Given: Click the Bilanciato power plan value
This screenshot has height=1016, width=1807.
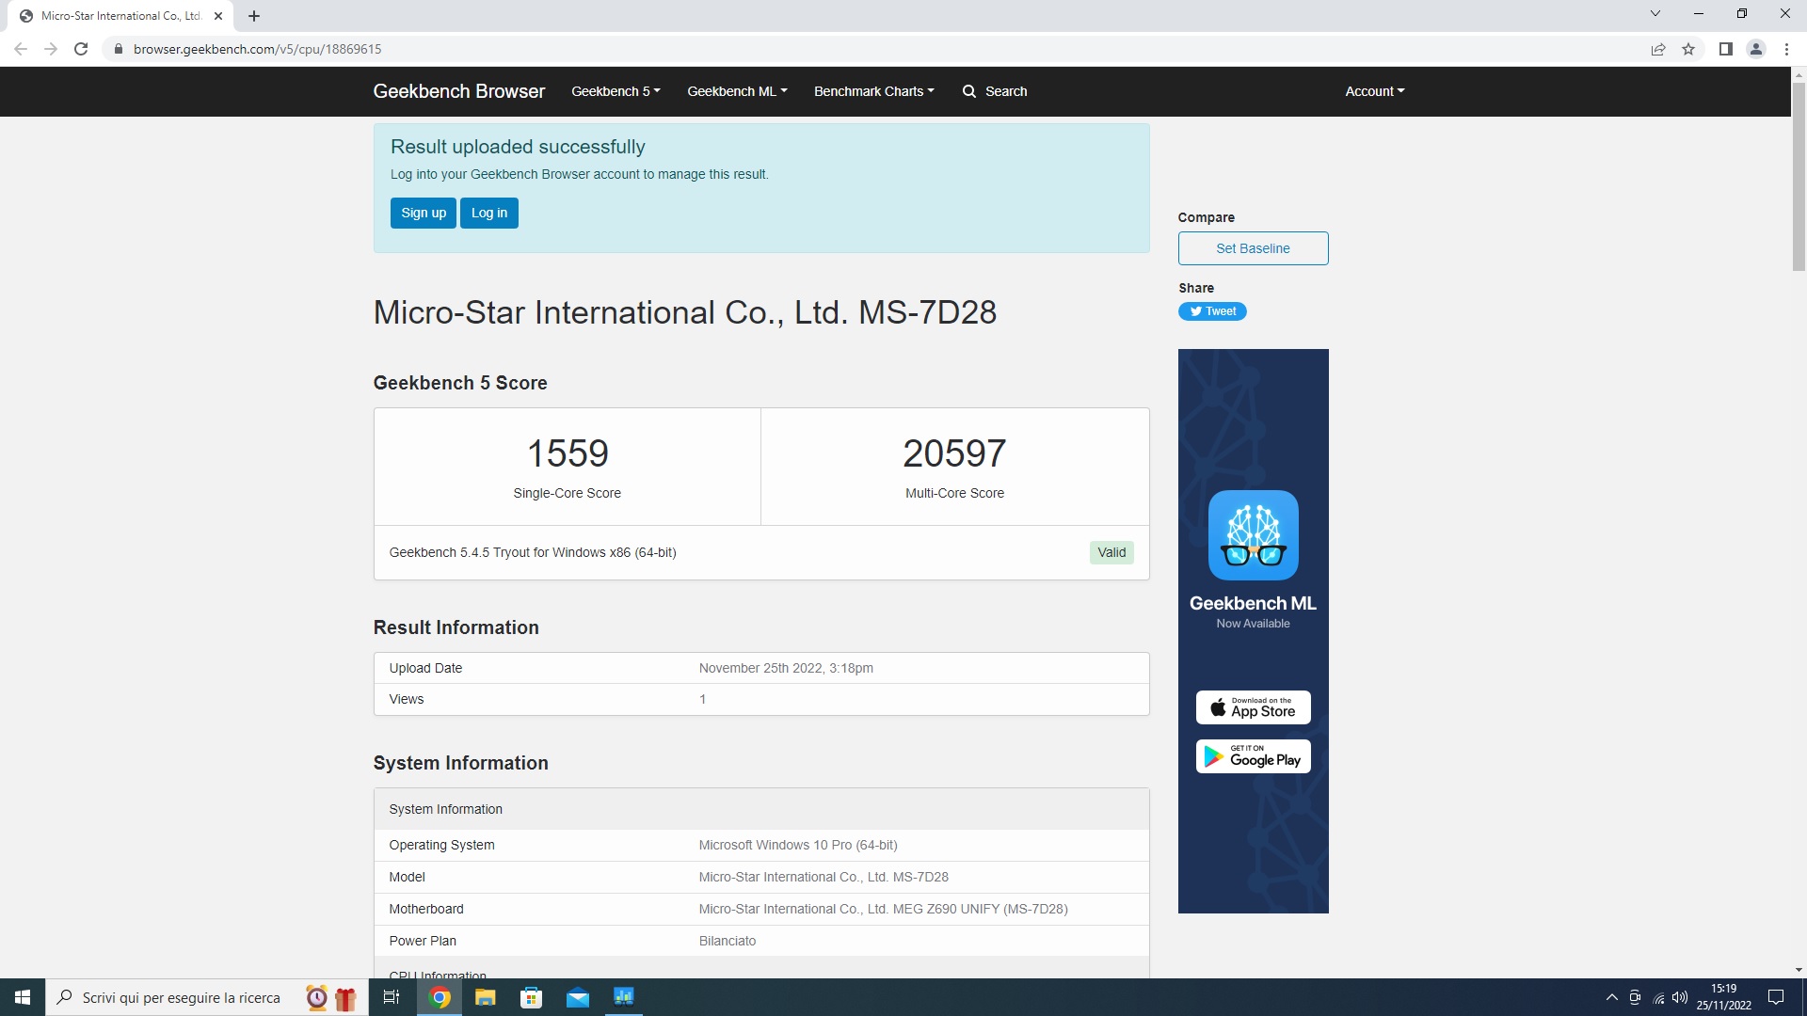Looking at the screenshot, I should coord(728,941).
